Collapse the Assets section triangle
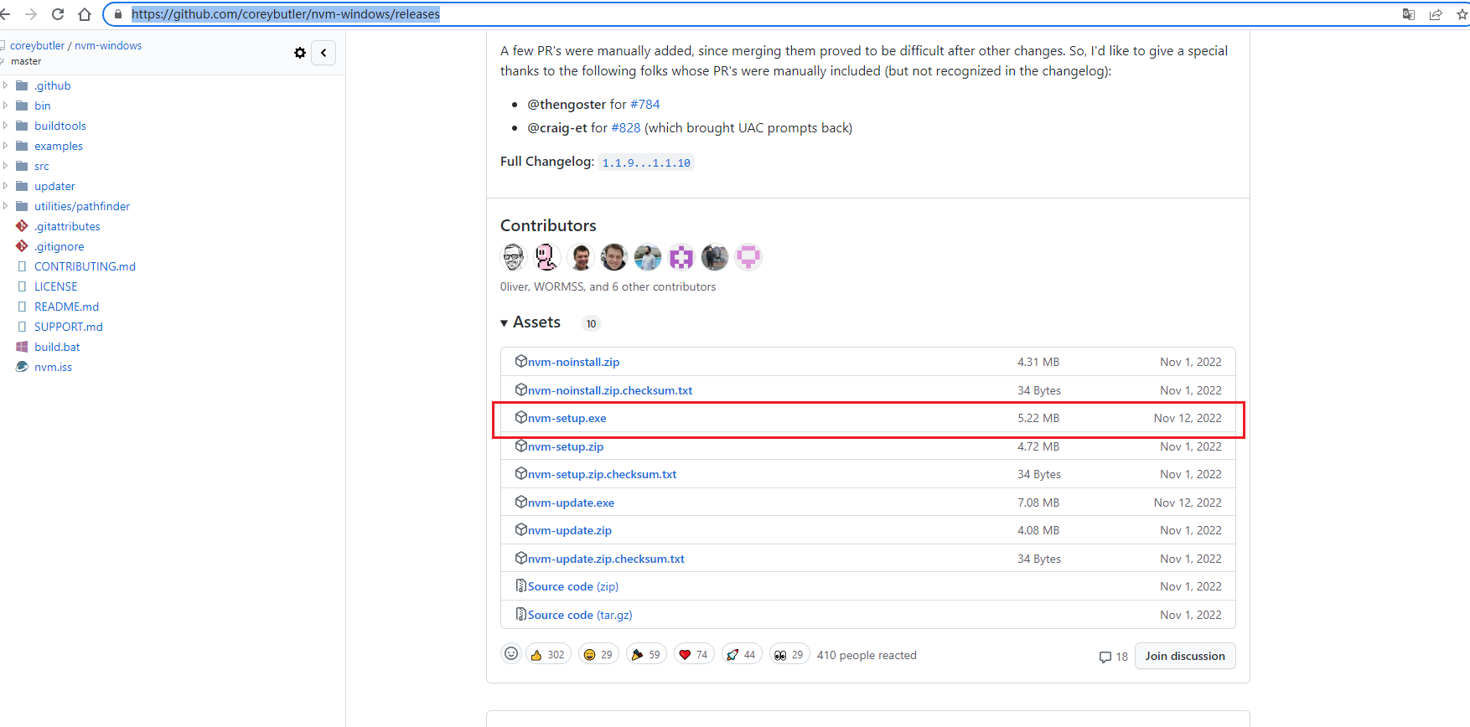The height and width of the screenshot is (727, 1470). [504, 323]
